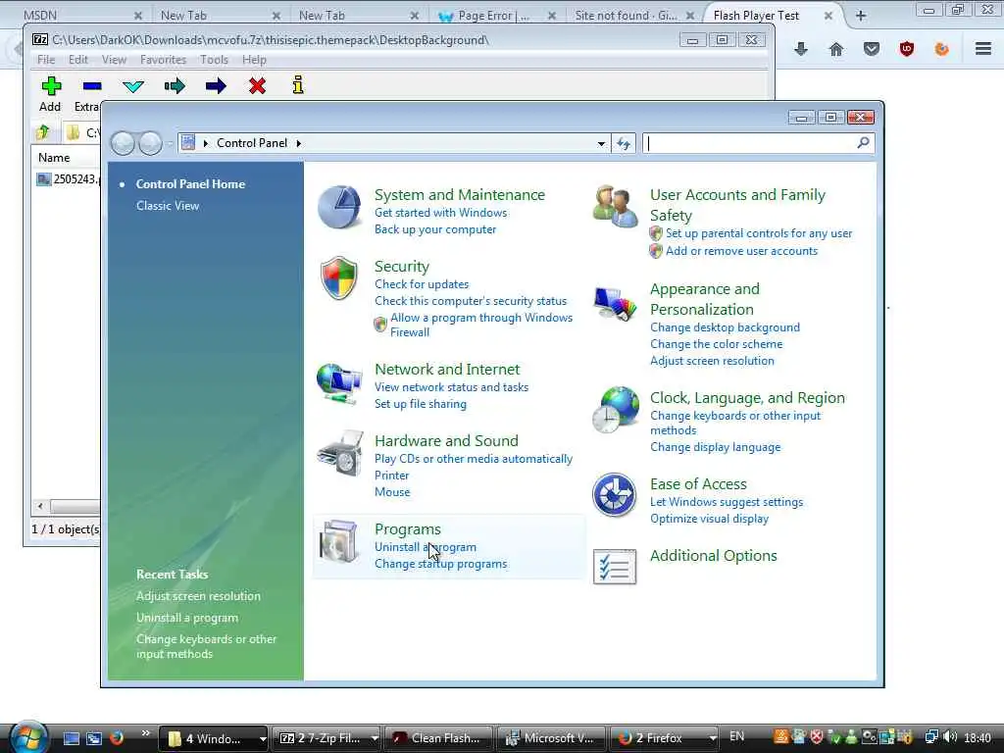The width and height of the screenshot is (1004, 753).
Task: Click the Ease of Access icon
Action: [x=614, y=495]
